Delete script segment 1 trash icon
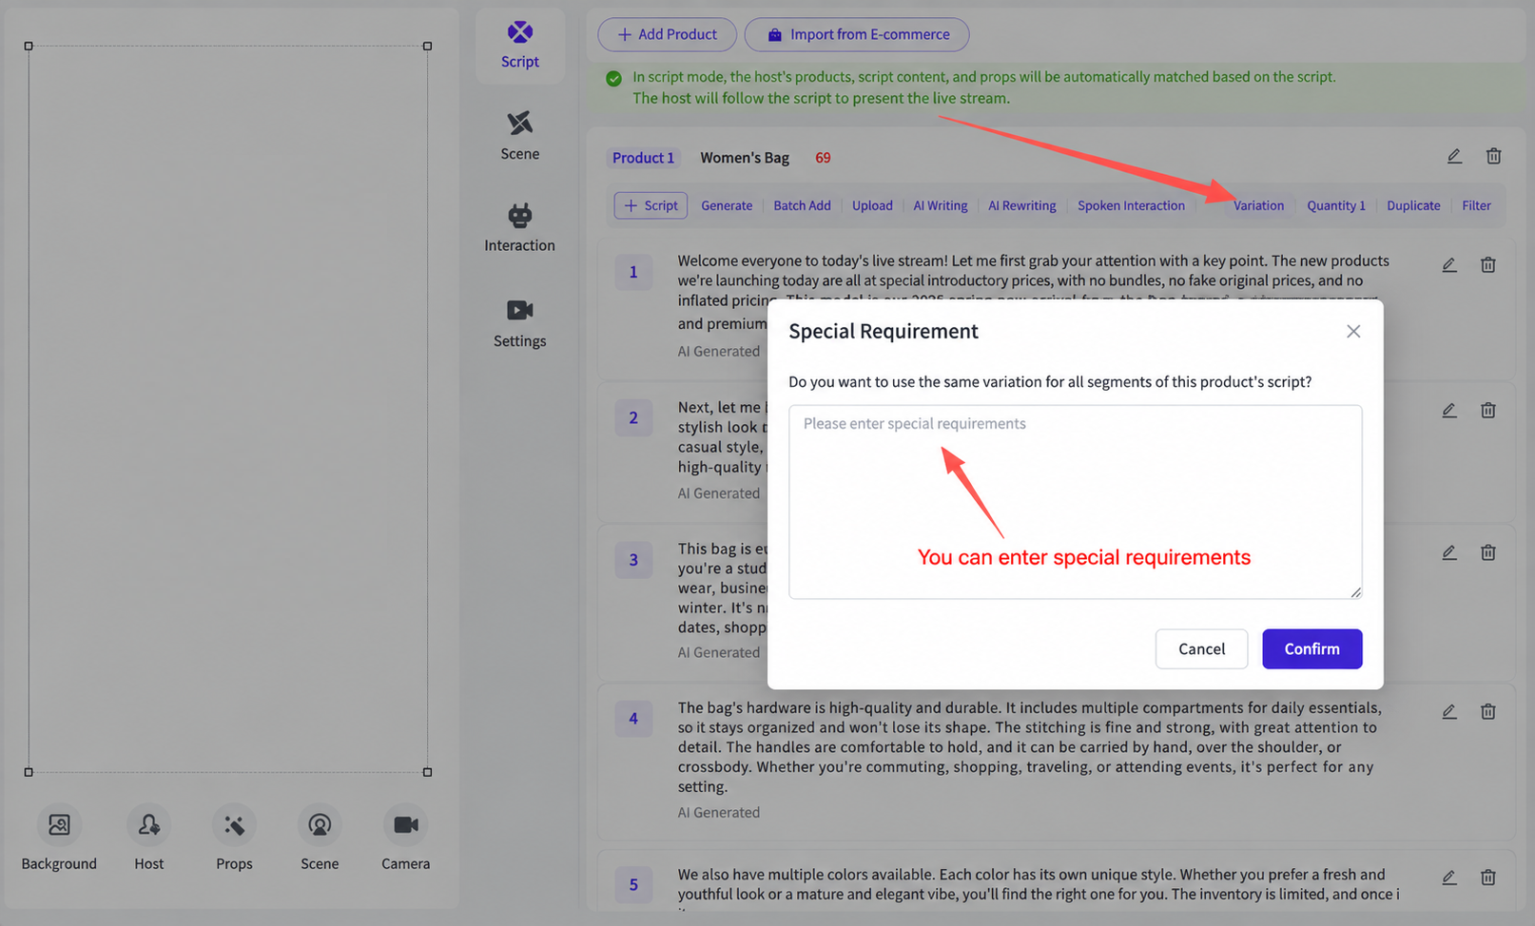This screenshot has height=926, width=1535. point(1488,265)
